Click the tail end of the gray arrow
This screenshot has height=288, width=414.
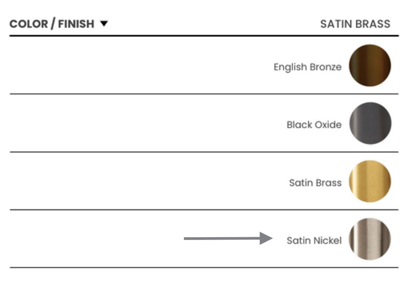tap(187, 238)
